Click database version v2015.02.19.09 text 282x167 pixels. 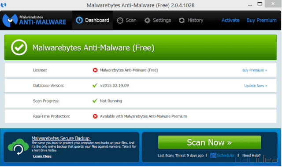tap(115, 86)
